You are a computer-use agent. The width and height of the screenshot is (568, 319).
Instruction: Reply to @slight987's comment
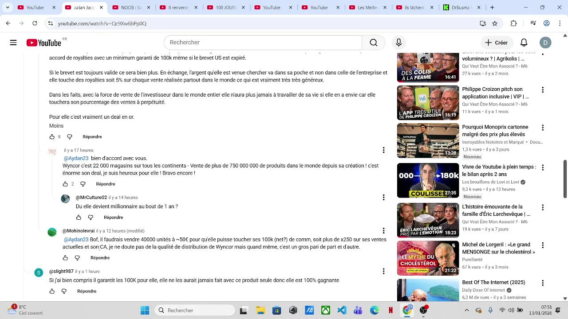click(x=87, y=292)
